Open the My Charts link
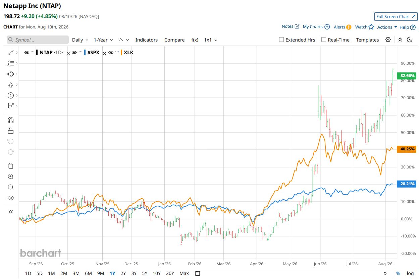The height and width of the screenshot is (279, 420). pos(316,27)
